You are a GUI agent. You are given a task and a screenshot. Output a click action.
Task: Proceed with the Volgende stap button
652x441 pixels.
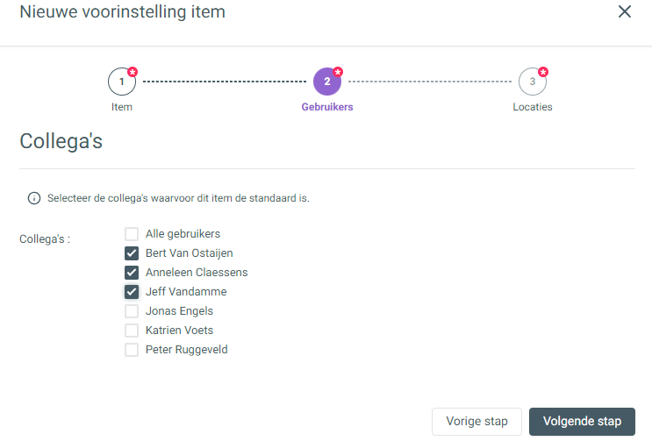pos(582,422)
